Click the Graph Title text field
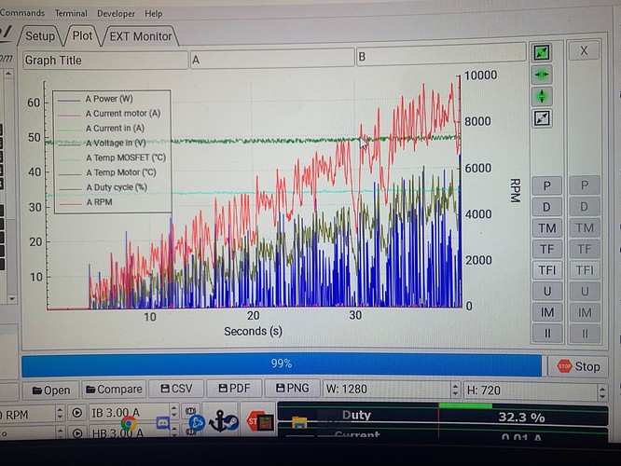 (x=103, y=60)
